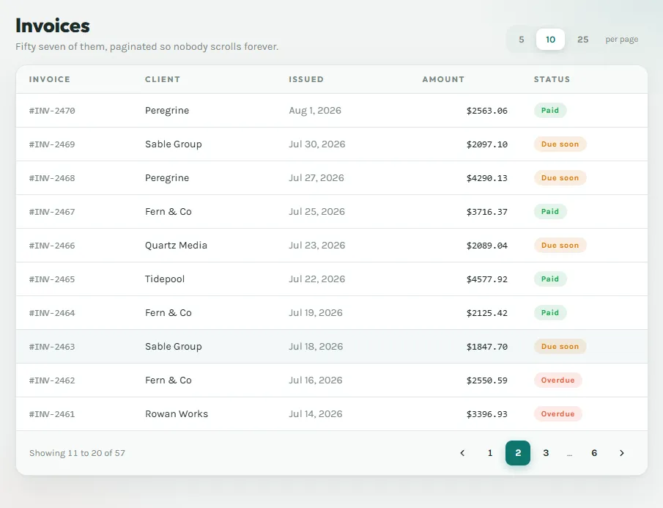Click amount $4290.13
The height and width of the screenshot is (508, 663).
pos(486,178)
